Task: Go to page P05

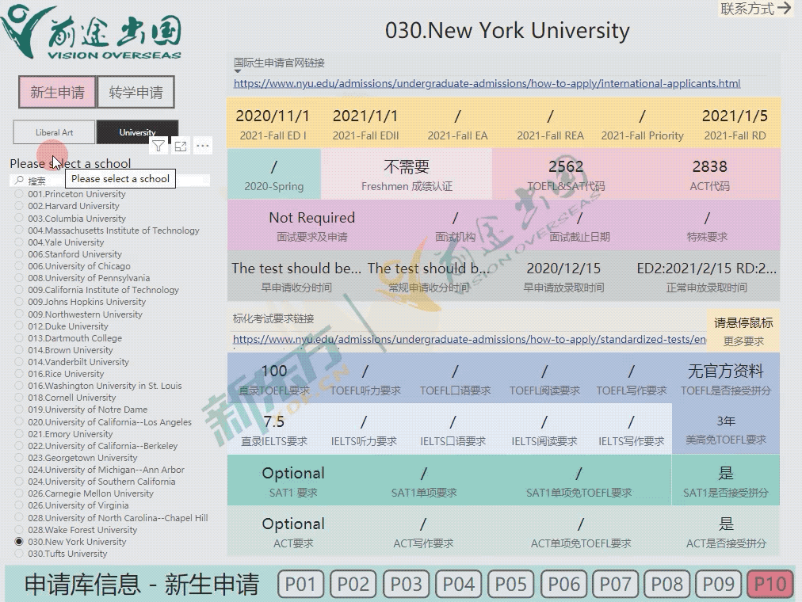Action: coord(510,585)
